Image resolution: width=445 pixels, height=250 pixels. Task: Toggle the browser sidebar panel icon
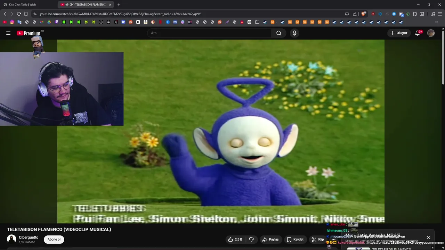tap(422, 14)
